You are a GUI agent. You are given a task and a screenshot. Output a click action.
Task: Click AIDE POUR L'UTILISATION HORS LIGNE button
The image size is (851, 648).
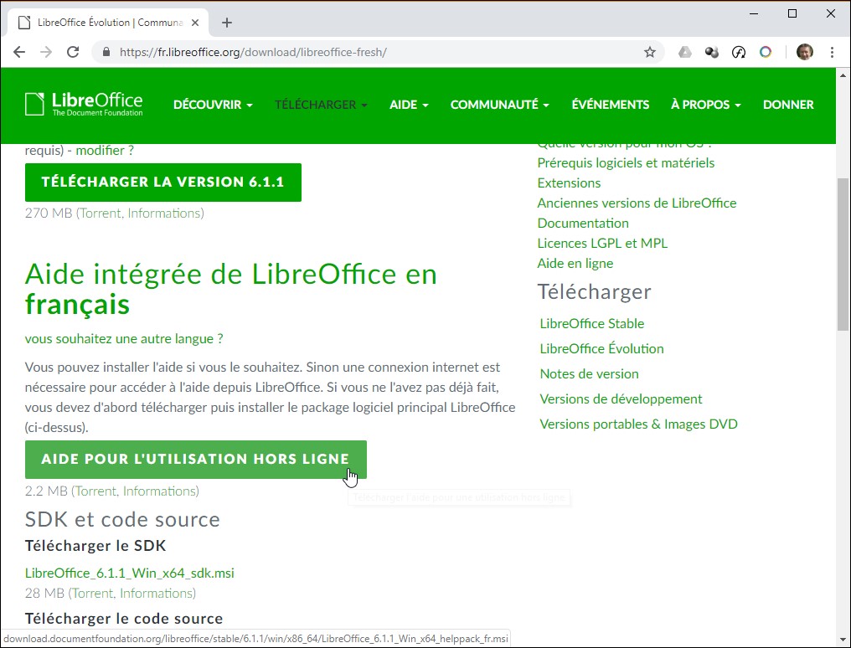tap(195, 459)
